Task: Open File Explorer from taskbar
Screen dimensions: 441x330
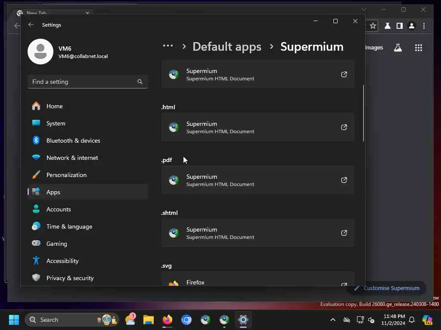Action: (149, 320)
